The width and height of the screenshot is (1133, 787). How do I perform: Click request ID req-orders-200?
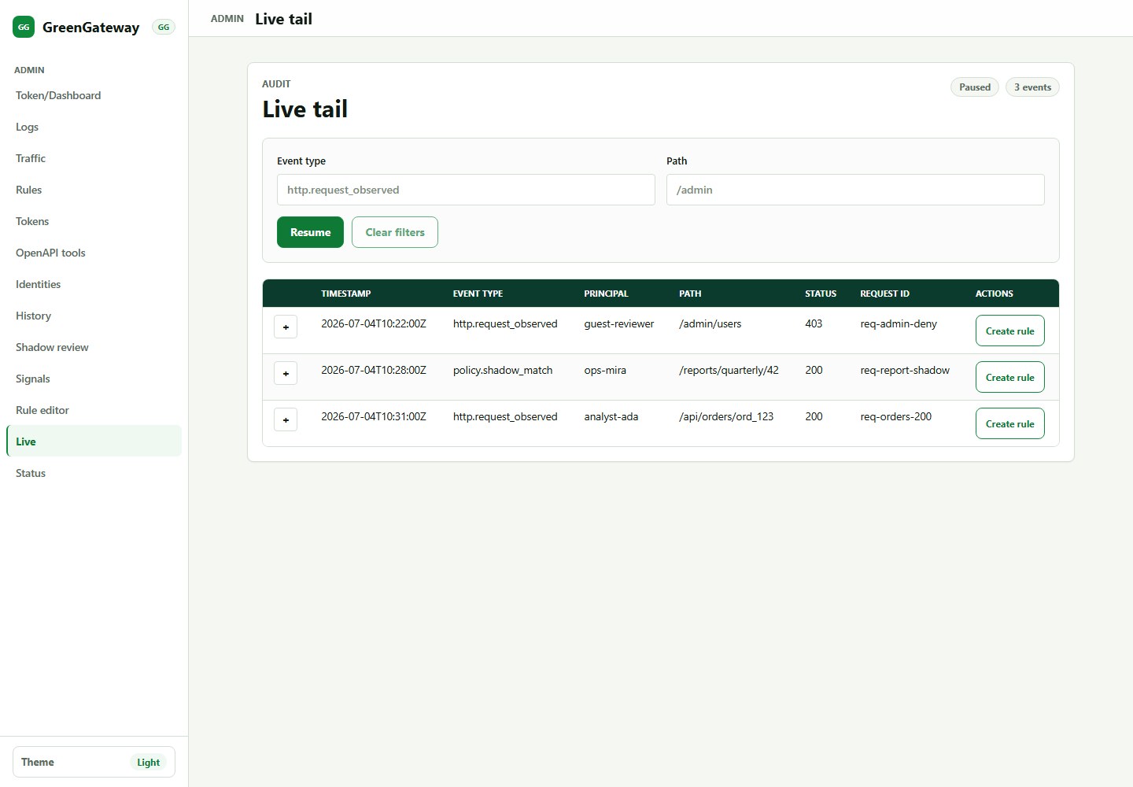[896, 416]
